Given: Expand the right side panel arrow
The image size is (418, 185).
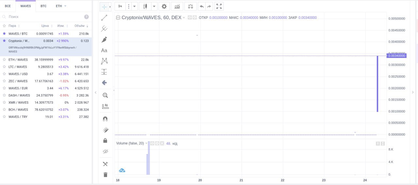Looking at the screenshot, I should coord(413,92).
